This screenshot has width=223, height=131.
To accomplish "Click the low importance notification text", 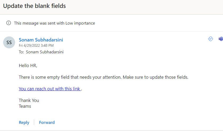I will [x=54, y=23].
